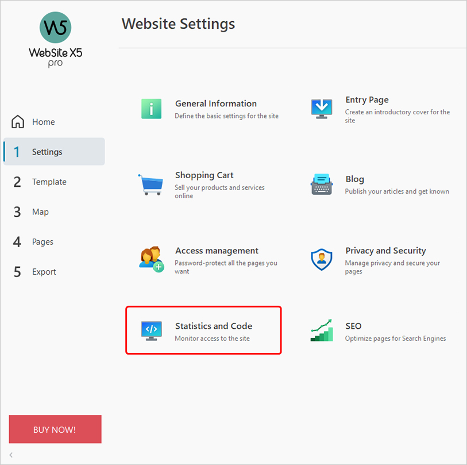The height and width of the screenshot is (465, 467).
Task: Click the SEO growth chart icon
Action: point(322,331)
